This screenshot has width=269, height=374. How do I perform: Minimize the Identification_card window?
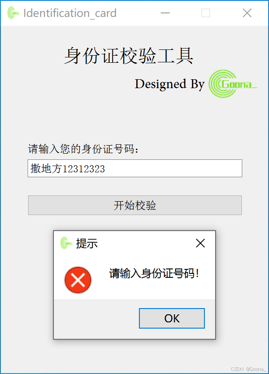coord(165,13)
